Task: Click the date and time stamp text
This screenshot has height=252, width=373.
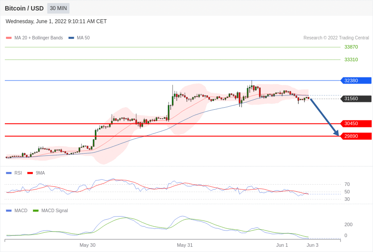Action: coord(56,21)
